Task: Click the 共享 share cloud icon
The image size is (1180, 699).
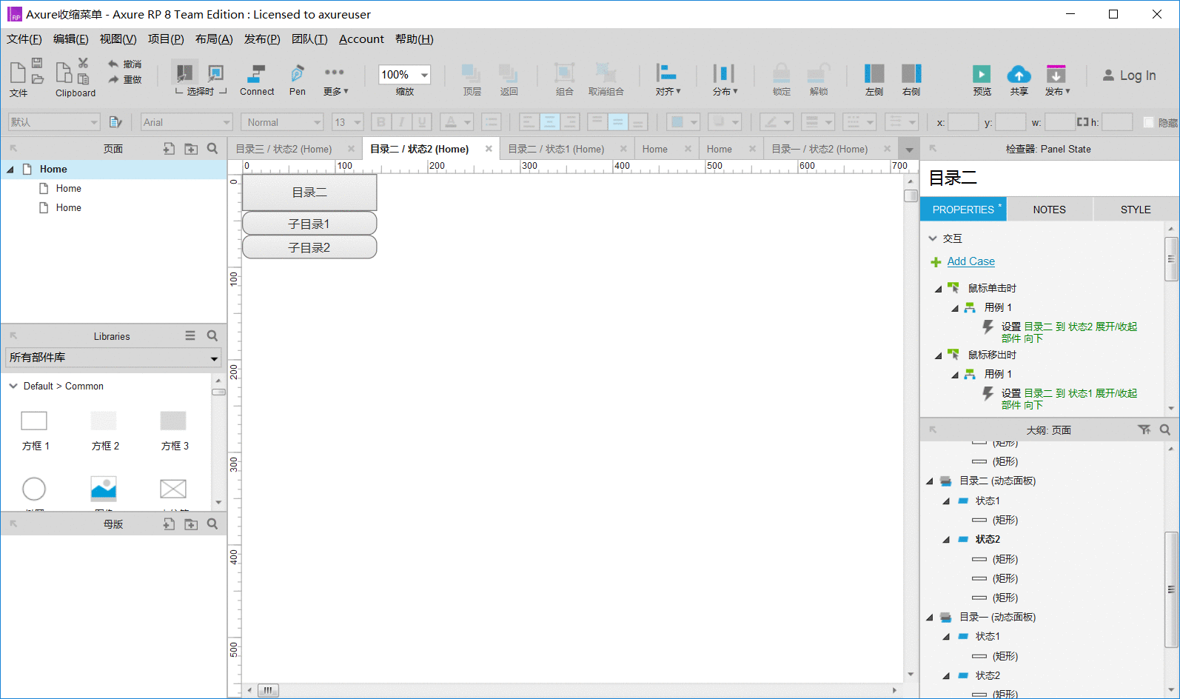Action: click(1019, 74)
